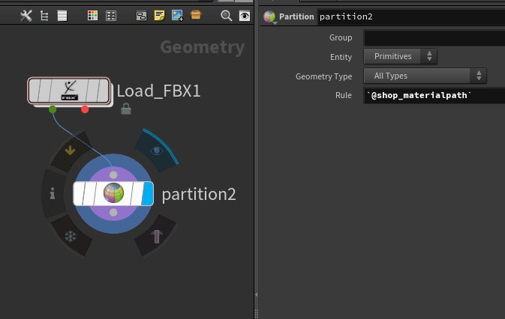This screenshot has width=505, height=319.
Task: Click the Entity parameter label
Action: (341, 57)
